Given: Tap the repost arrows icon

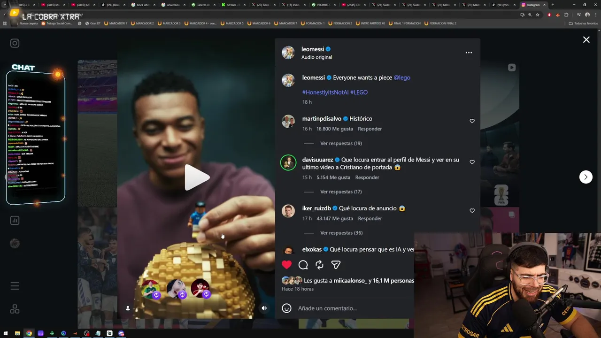Looking at the screenshot, I should (x=319, y=265).
